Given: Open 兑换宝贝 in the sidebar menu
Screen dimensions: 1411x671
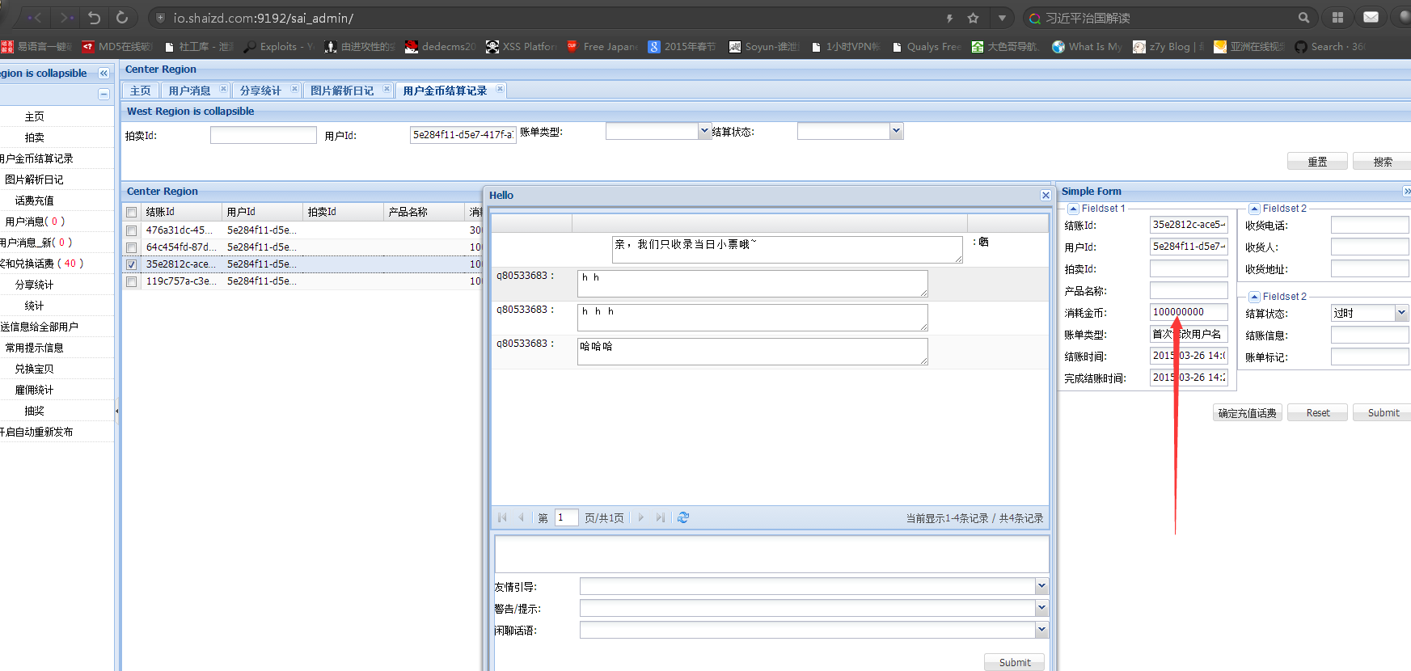Looking at the screenshot, I should coord(35,369).
